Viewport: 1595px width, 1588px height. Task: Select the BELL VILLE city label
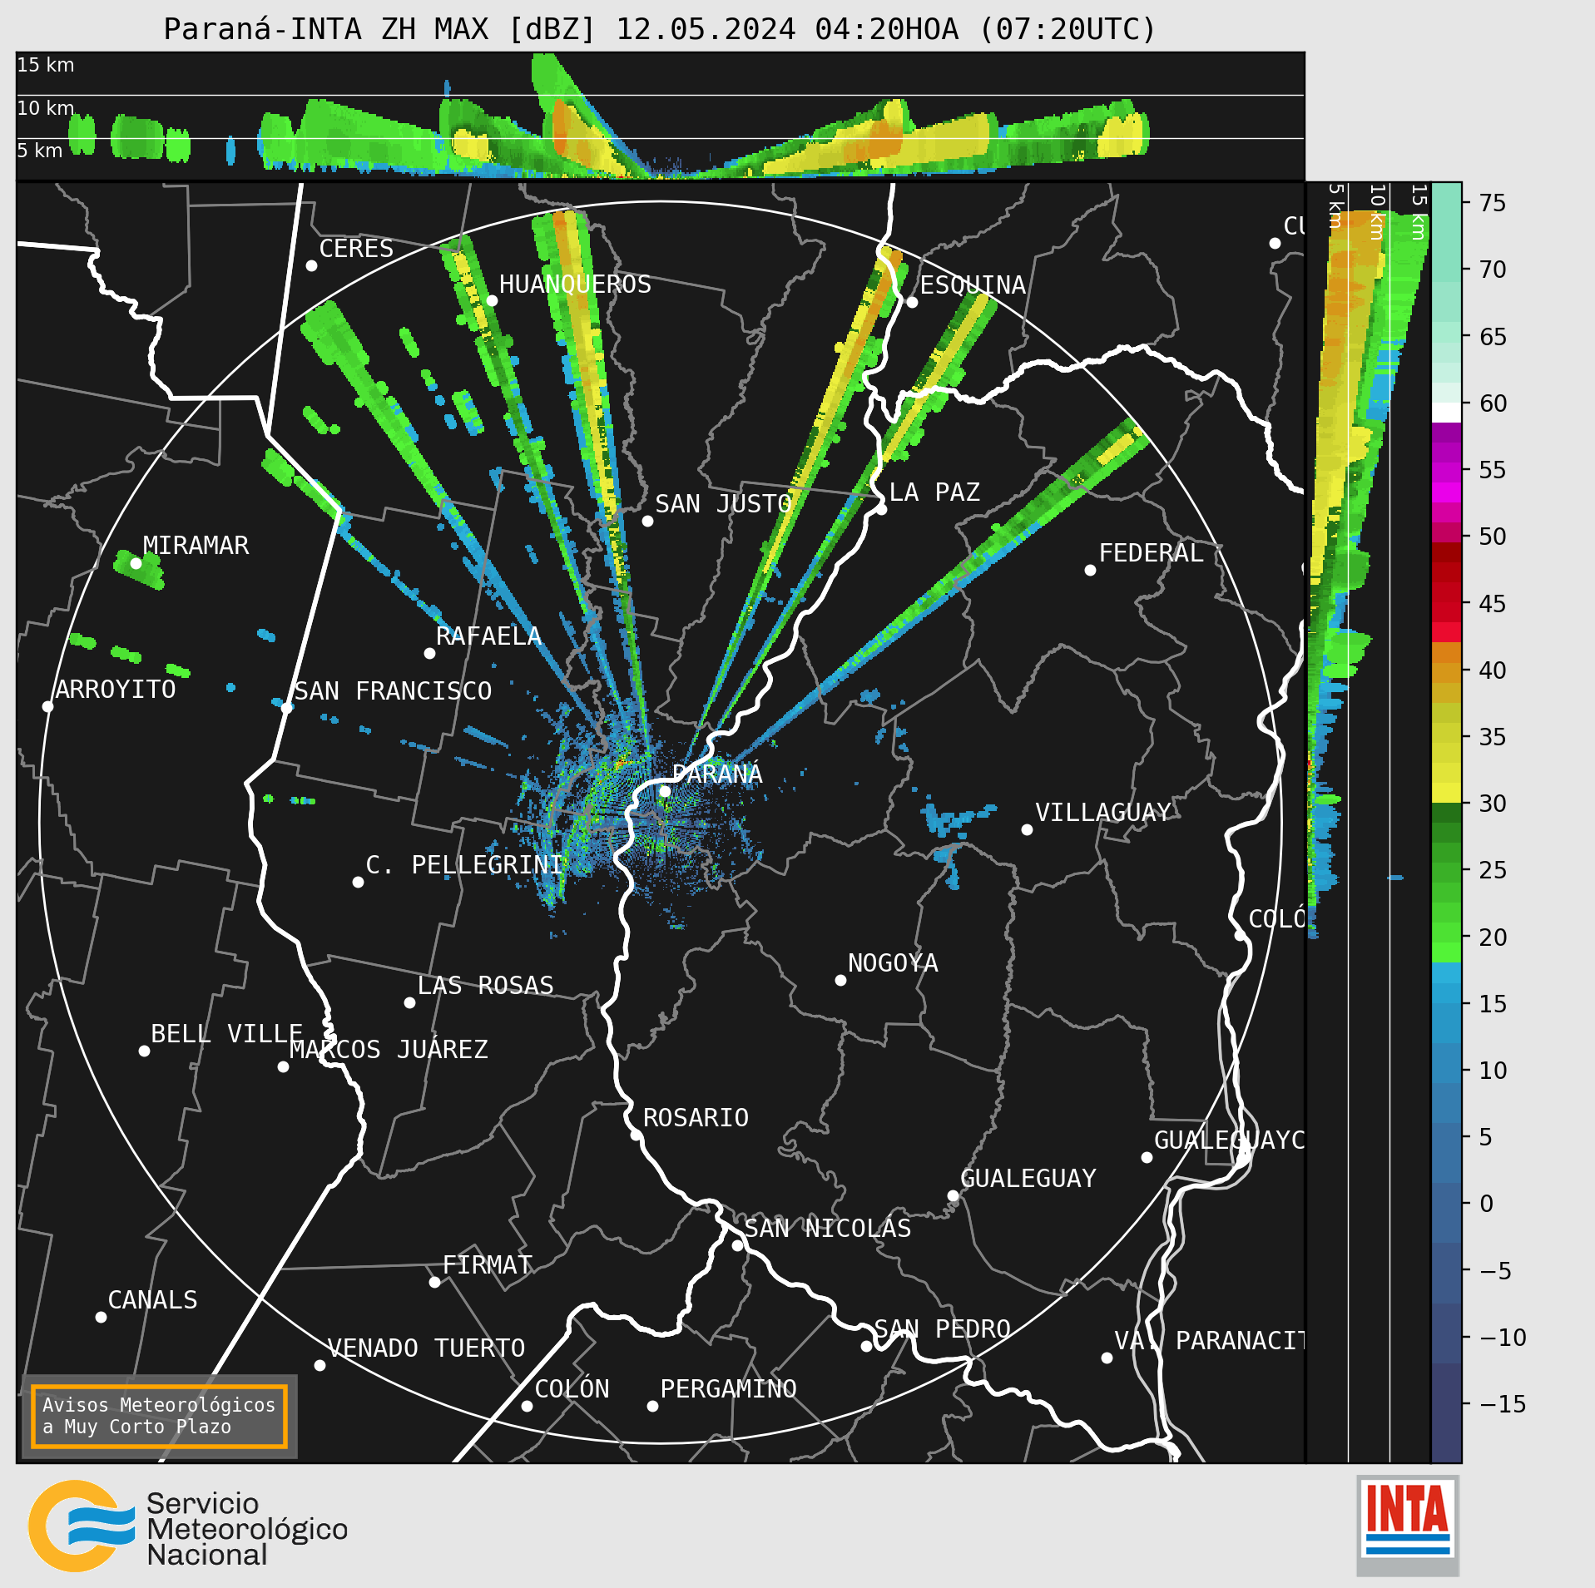[x=226, y=1033]
